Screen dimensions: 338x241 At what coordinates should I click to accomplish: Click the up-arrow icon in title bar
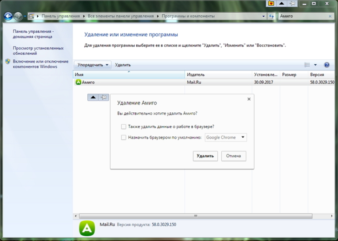[281, 3]
